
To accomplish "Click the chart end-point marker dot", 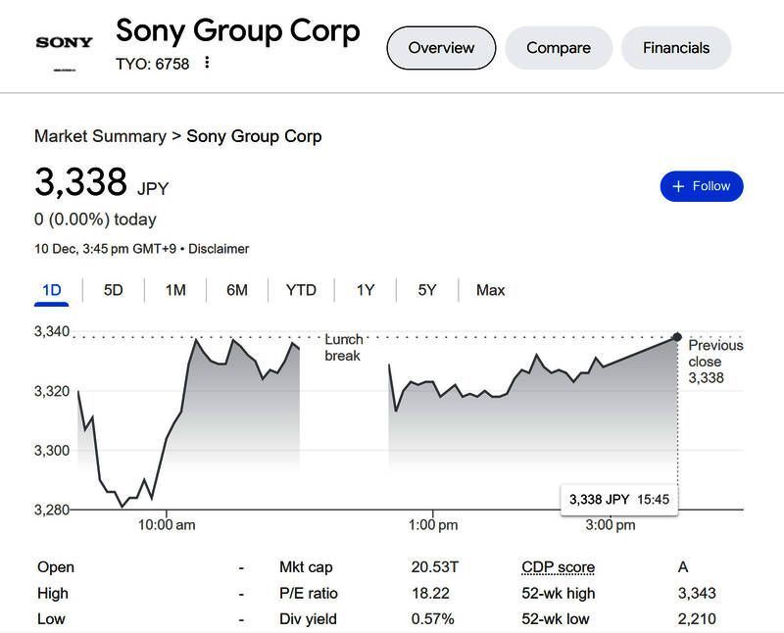I will (x=677, y=337).
